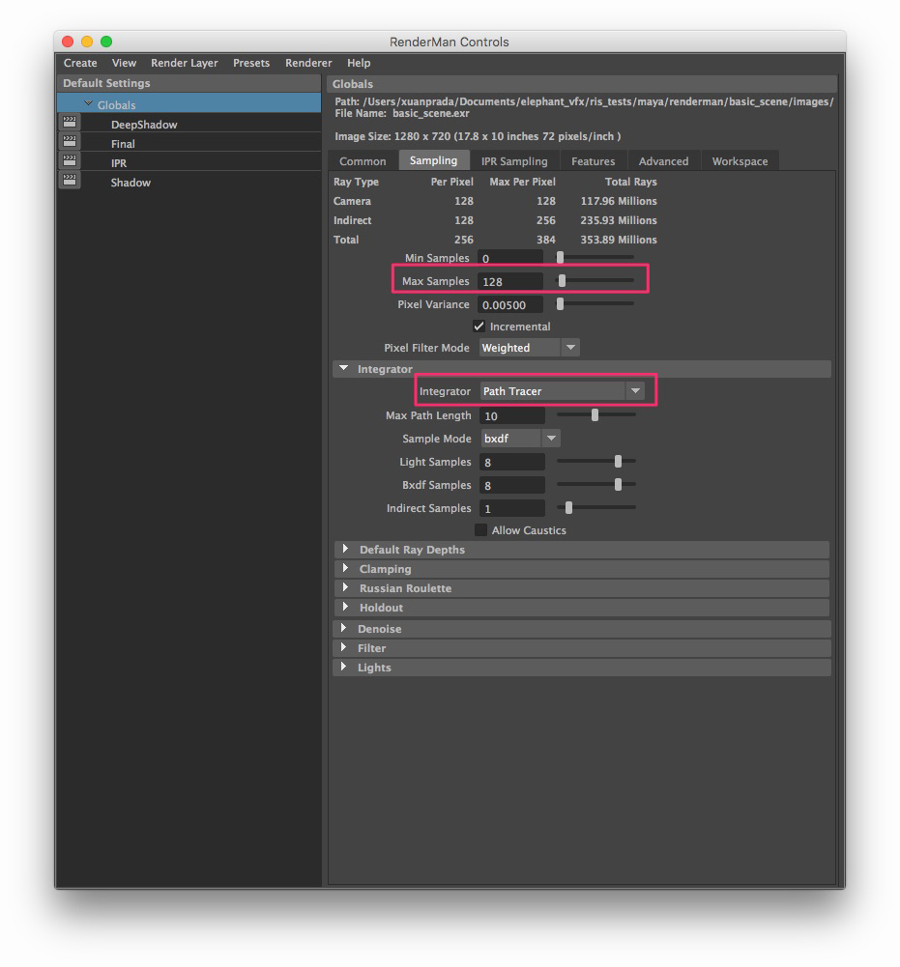Open the Presets menu
The height and width of the screenshot is (967, 900).
(x=251, y=63)
